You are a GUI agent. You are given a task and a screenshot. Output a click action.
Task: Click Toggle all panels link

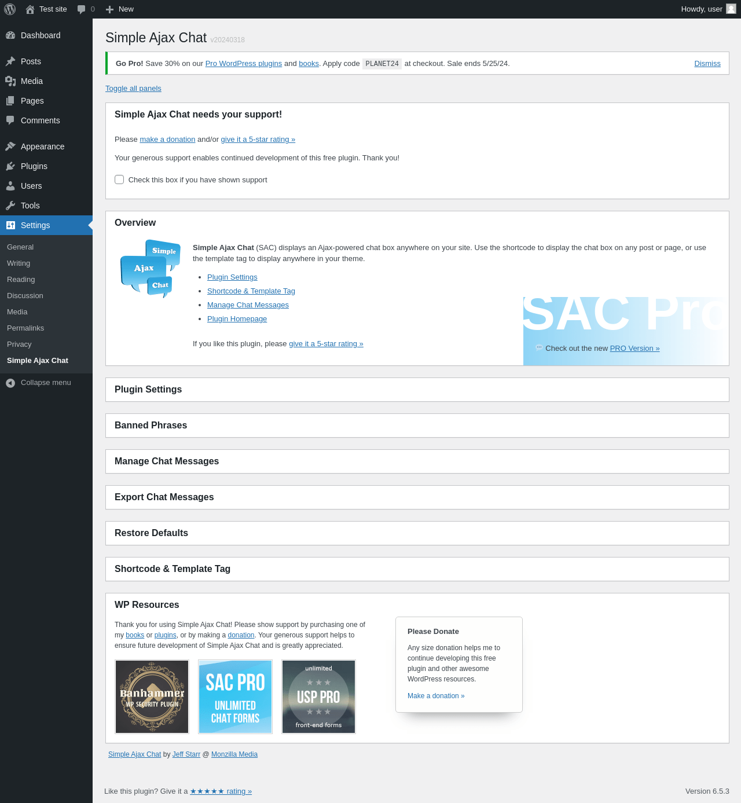(x=133, y=89)
